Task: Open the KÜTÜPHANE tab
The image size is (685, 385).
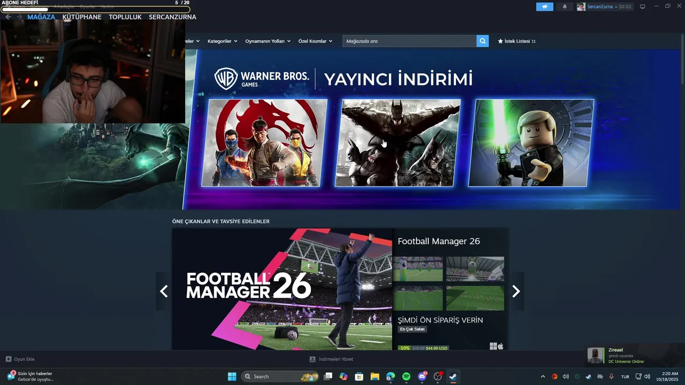Action: pyautogui.click(x=82, y=17)
